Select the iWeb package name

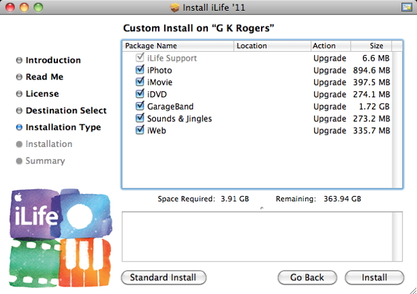coord(157,131)
